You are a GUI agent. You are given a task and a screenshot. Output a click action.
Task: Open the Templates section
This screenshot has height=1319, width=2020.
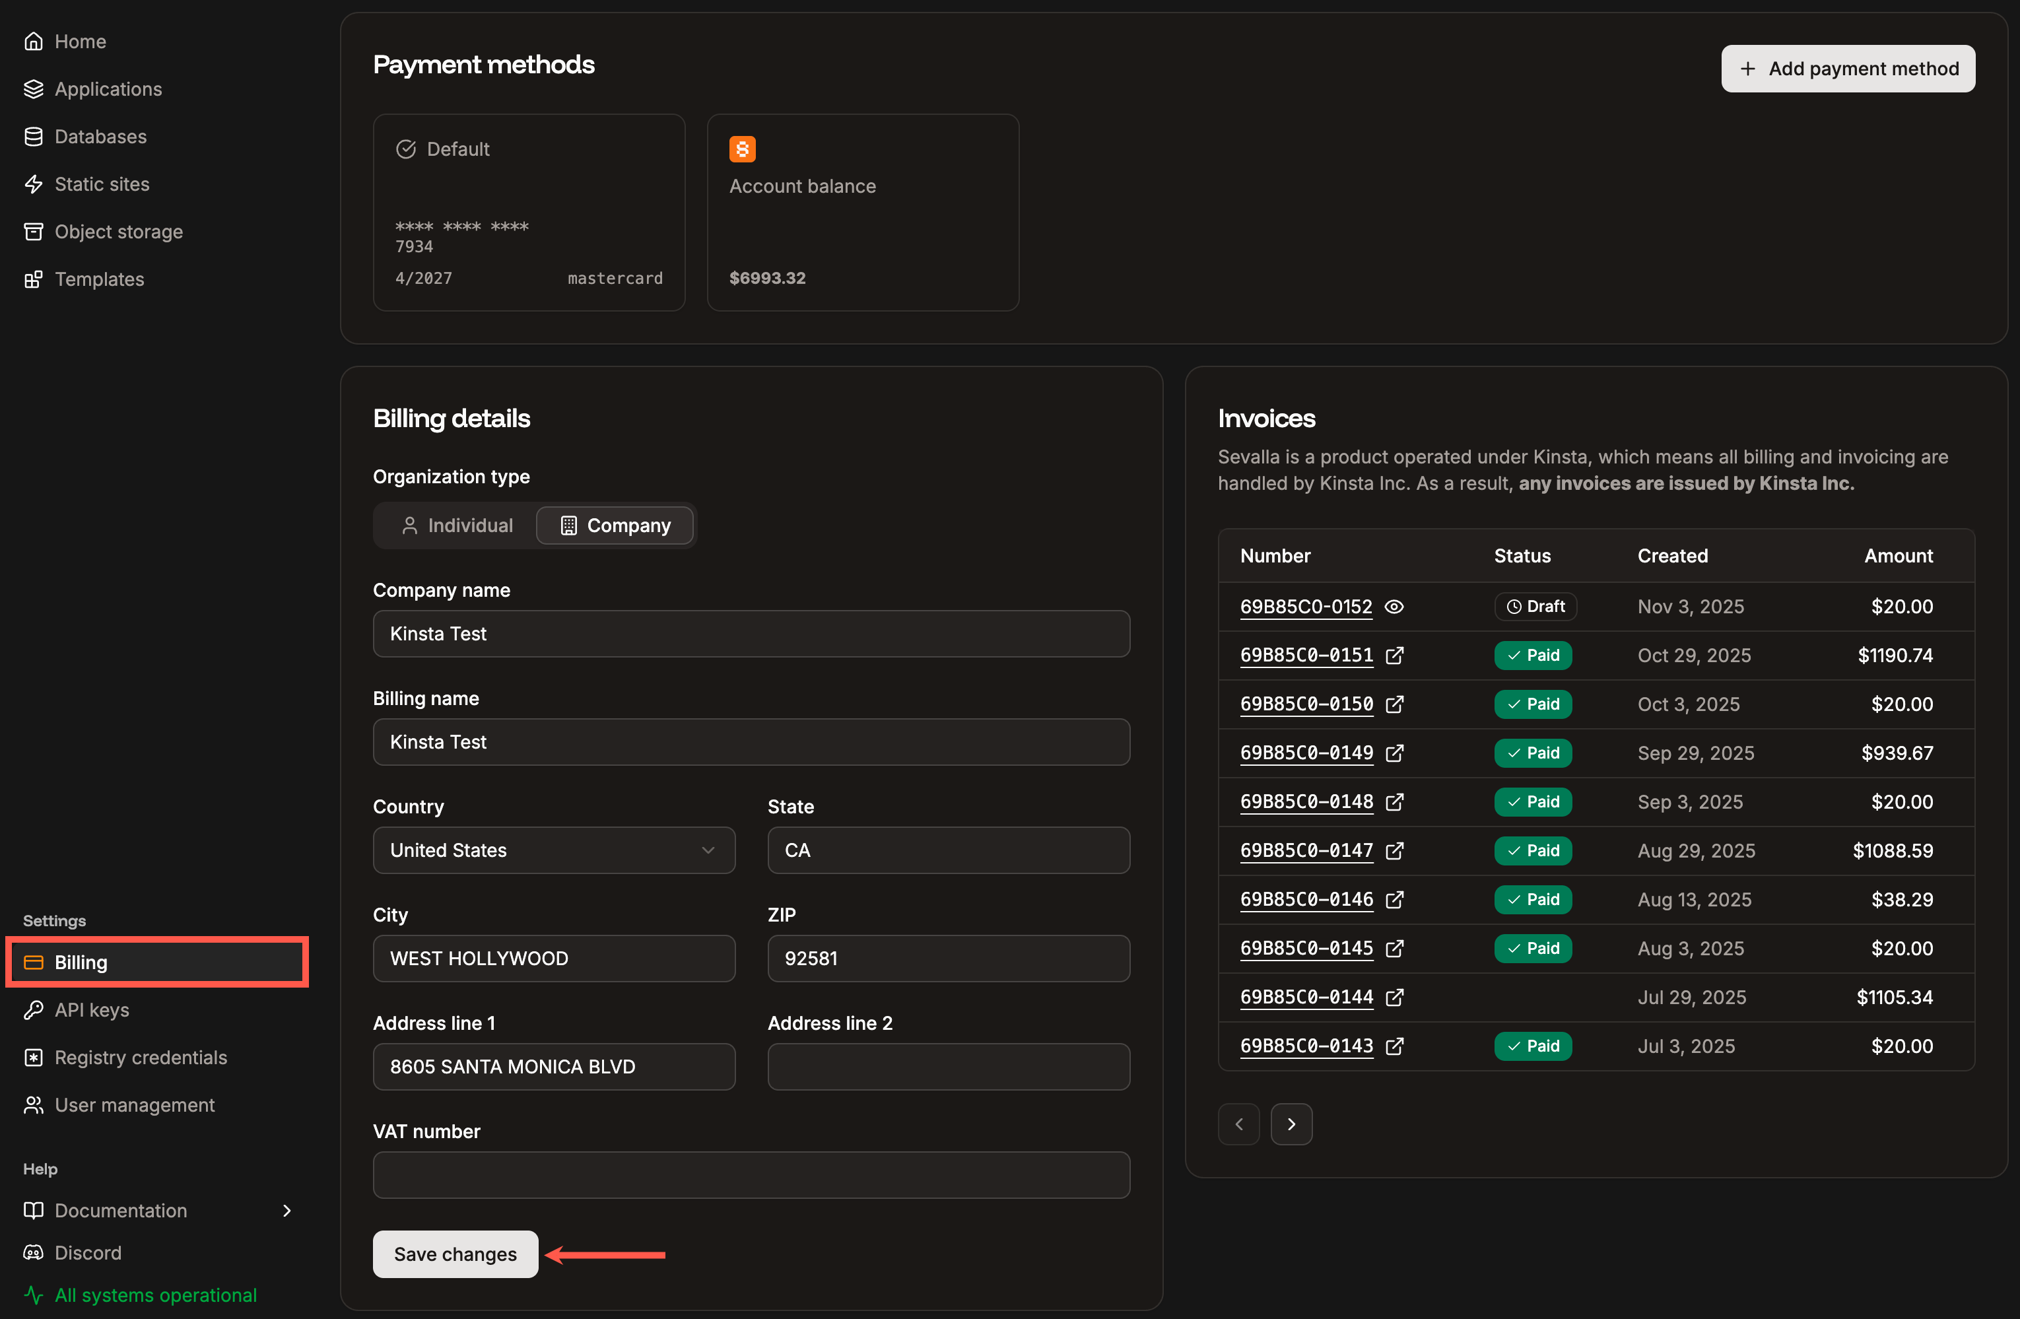coord(99,279)
